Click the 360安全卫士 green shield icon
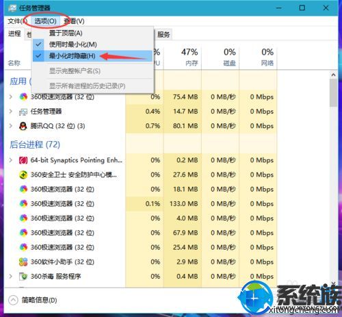The image size is (342, 317). (x=23, y=175)
